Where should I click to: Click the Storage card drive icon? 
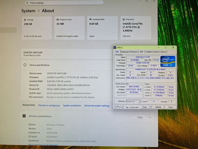[25, 20]
